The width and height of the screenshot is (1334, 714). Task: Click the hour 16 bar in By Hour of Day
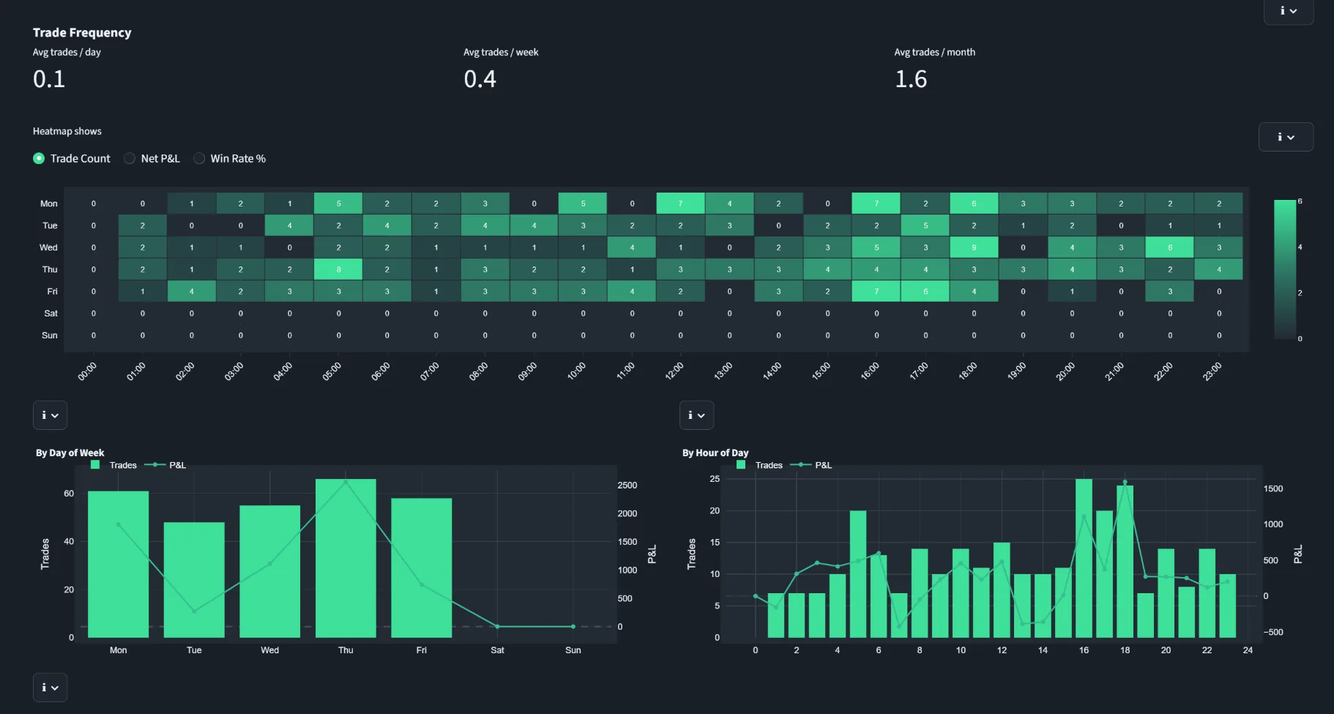[1084, 558]
